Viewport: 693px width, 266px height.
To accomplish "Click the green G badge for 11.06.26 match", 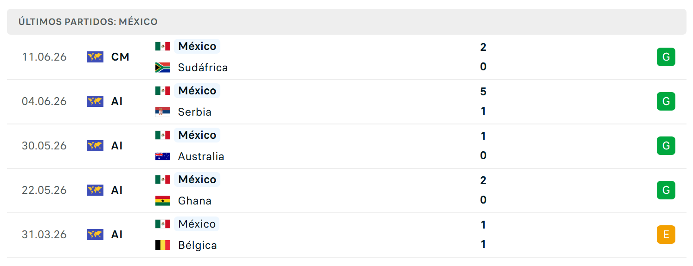I will point(666,57).
